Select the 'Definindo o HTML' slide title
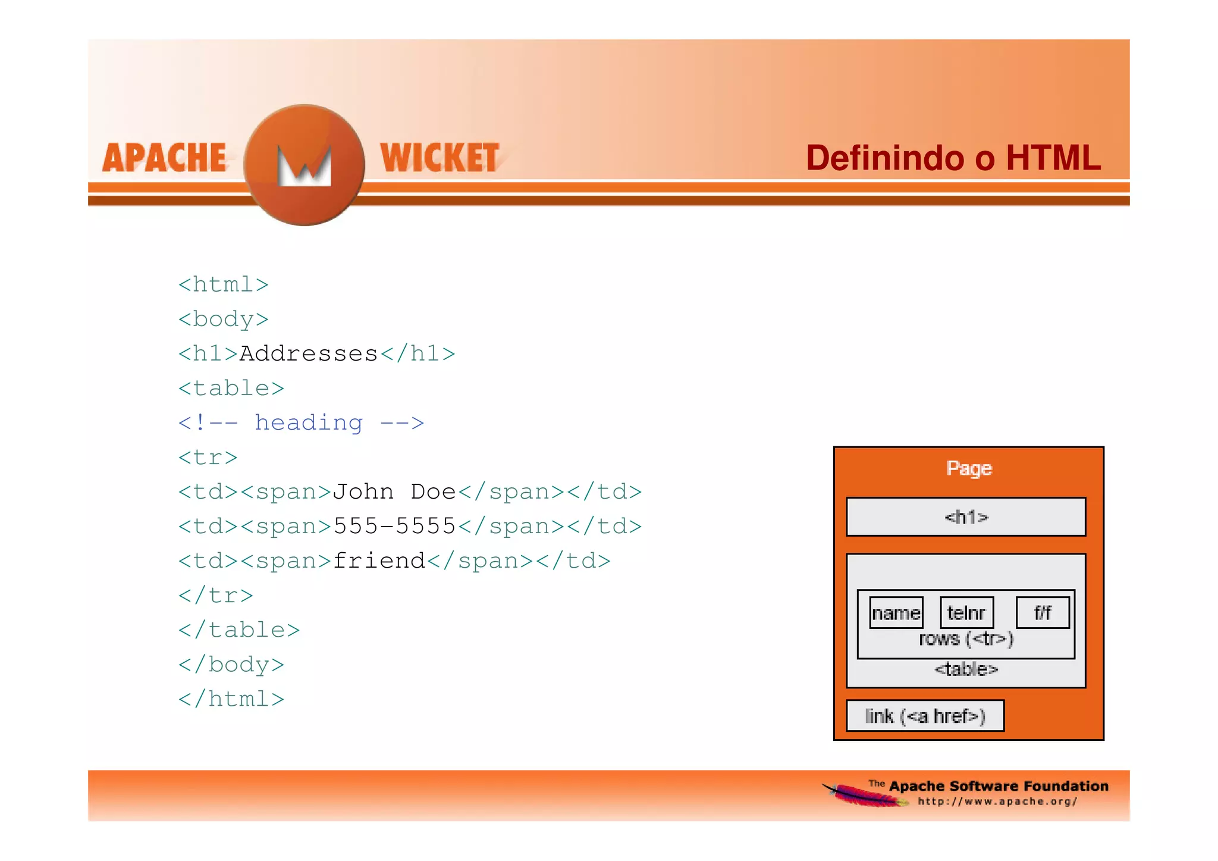Screen dimensions: 1218x861 pyautogui.click(x=953, y=158)
